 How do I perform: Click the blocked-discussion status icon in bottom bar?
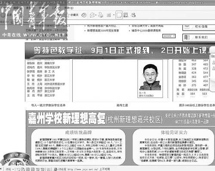pos(56,169)
